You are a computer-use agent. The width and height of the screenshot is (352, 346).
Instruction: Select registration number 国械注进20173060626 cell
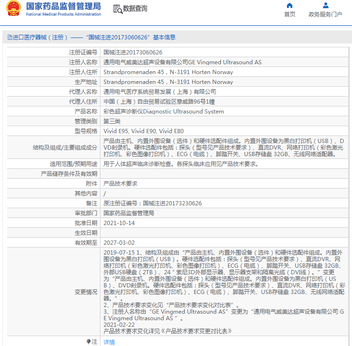click(x=133, y=52)
